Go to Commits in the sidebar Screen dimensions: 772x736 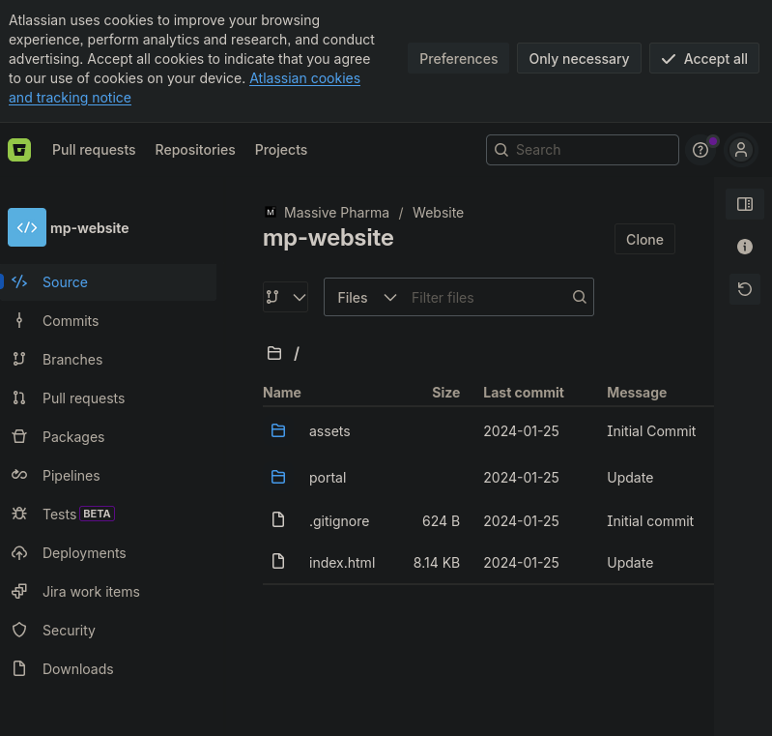[71, 321]
